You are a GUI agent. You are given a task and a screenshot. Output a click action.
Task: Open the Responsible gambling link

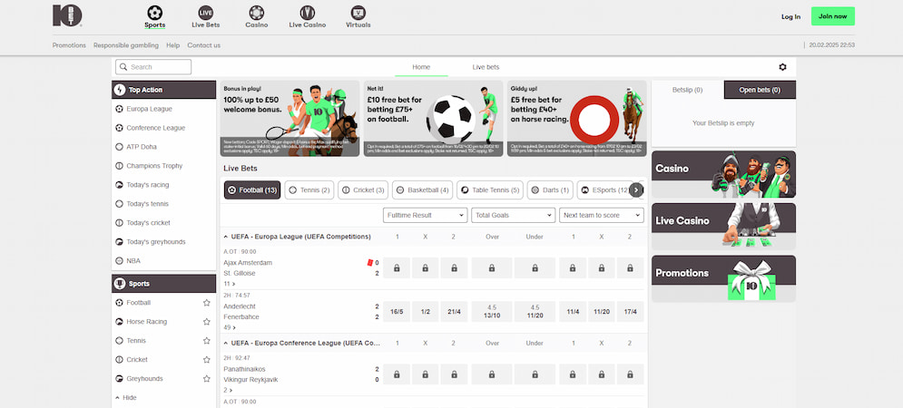click(x=126, y=45)
